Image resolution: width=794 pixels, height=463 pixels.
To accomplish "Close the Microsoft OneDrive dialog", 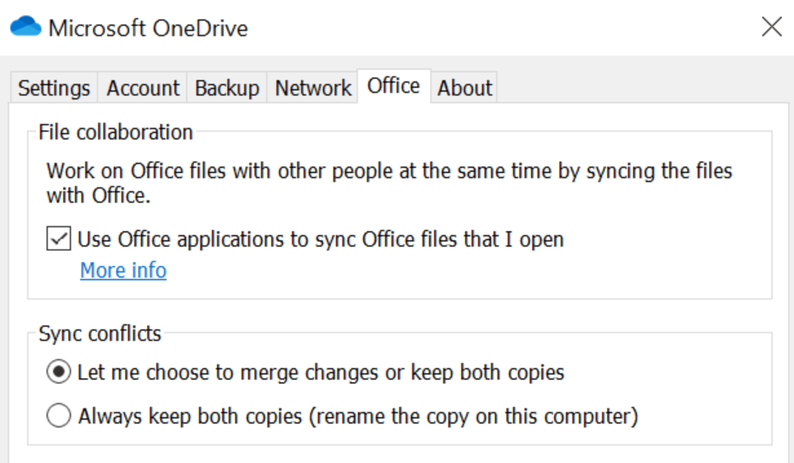I will (x=771, y=27).
